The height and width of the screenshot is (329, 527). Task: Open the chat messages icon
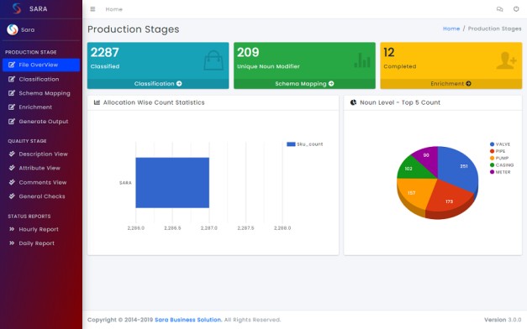coord(500,9)
